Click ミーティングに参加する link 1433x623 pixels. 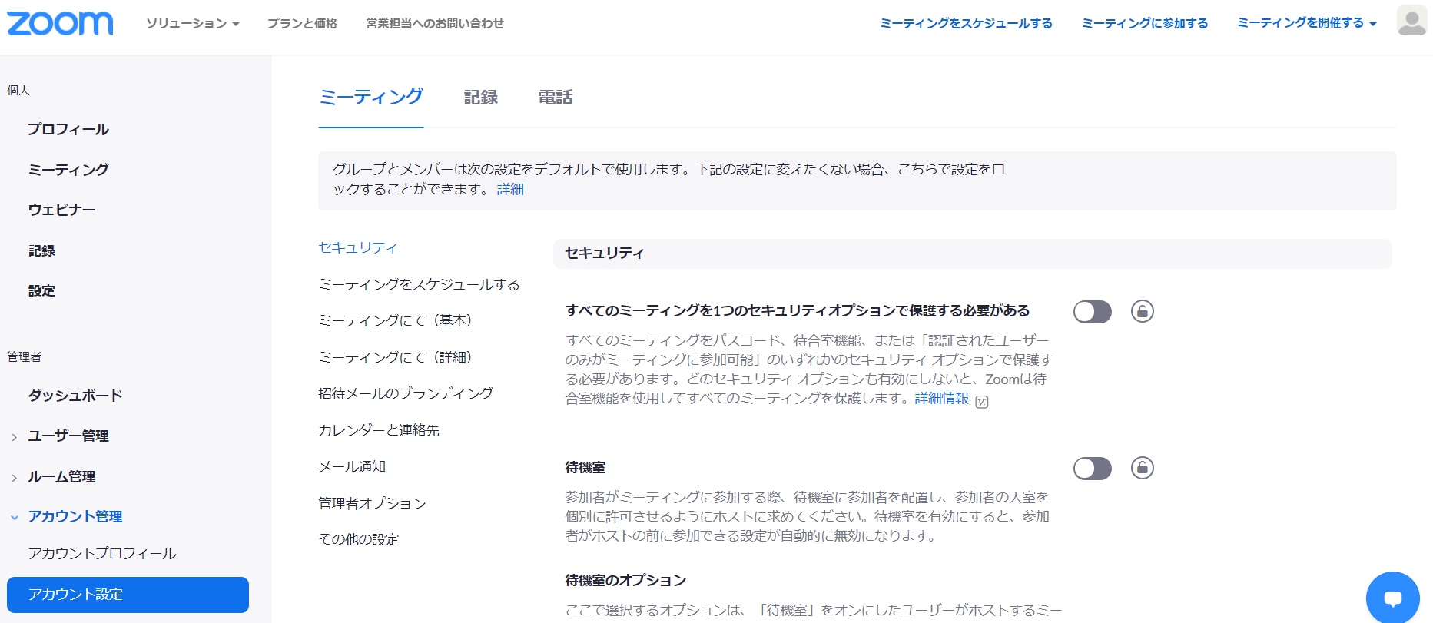[x=1145, y=24]
